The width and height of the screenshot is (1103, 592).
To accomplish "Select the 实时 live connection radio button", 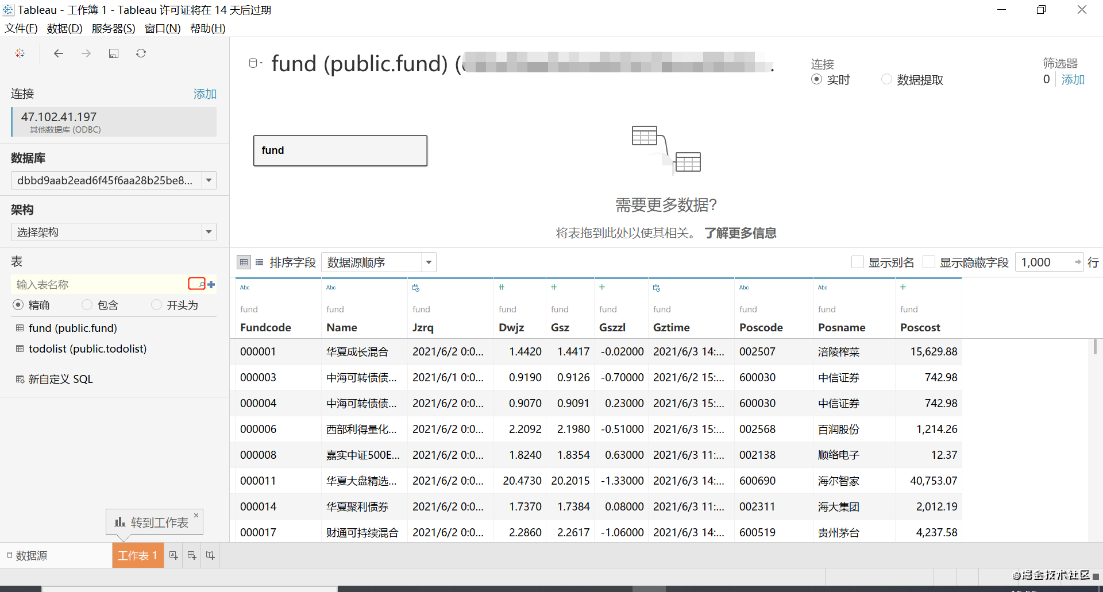I will tap(816, 79).
